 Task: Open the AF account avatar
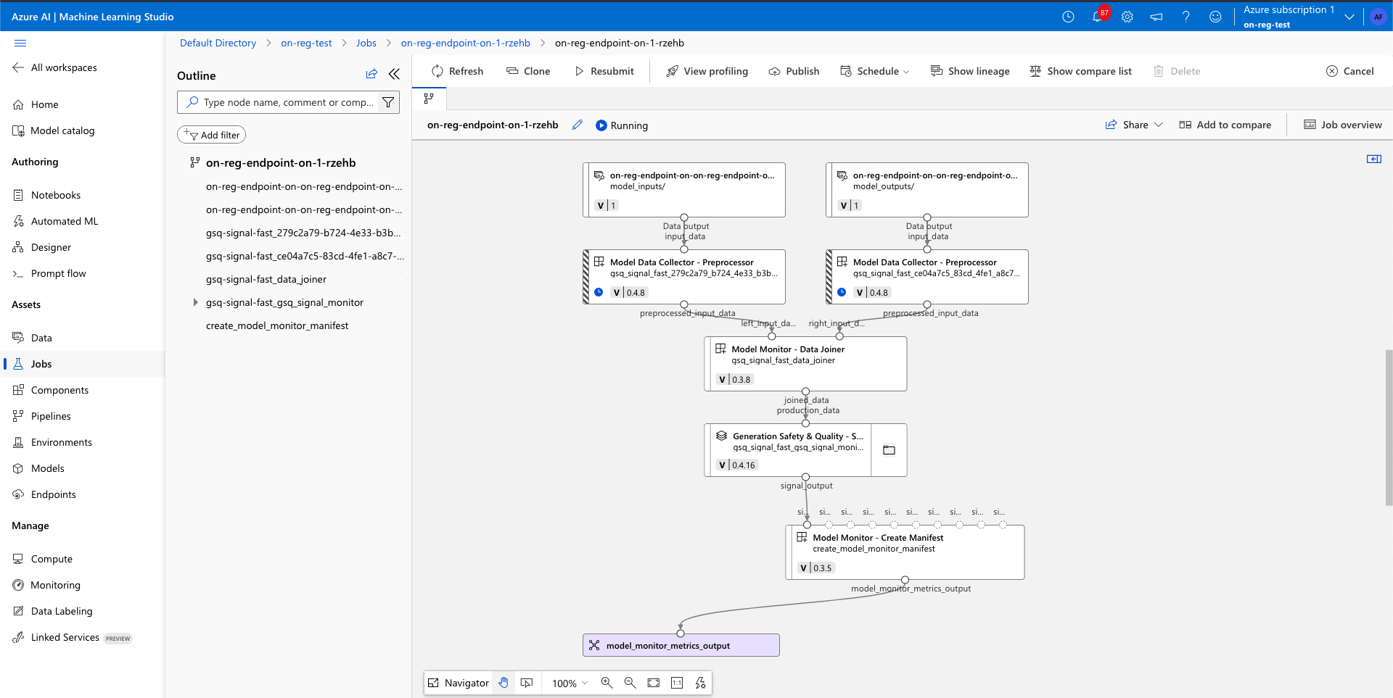(1378, 17)
